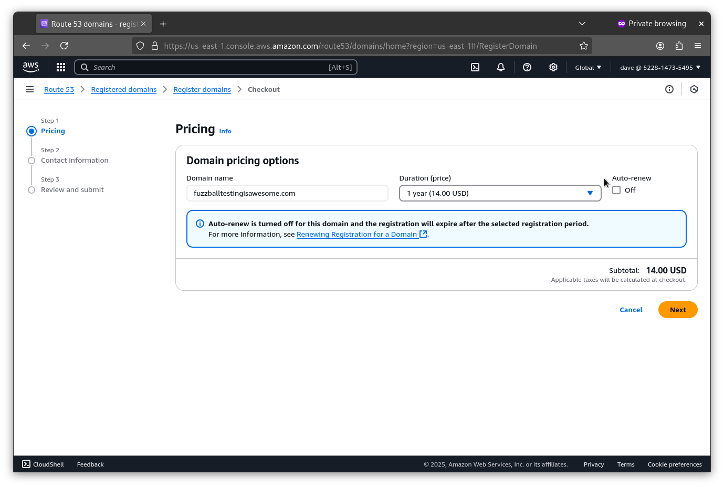
Task: Expand the Global region selector
Action: 588,67
